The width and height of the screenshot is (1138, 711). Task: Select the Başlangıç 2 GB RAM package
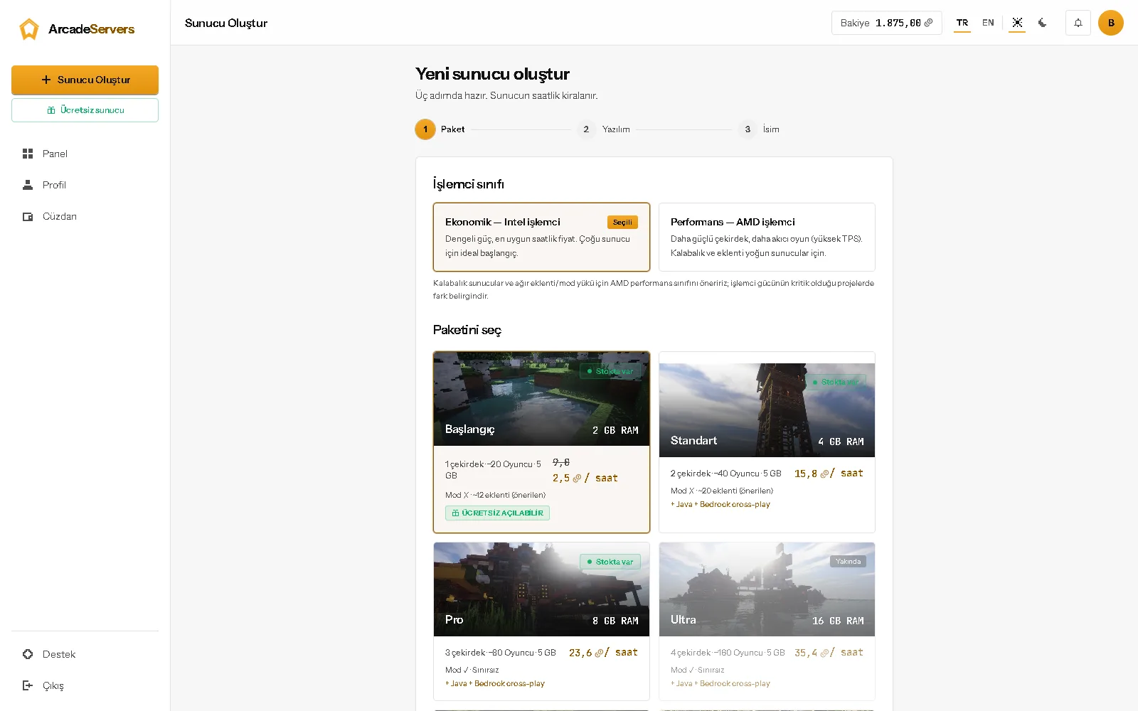pos(541,442)
